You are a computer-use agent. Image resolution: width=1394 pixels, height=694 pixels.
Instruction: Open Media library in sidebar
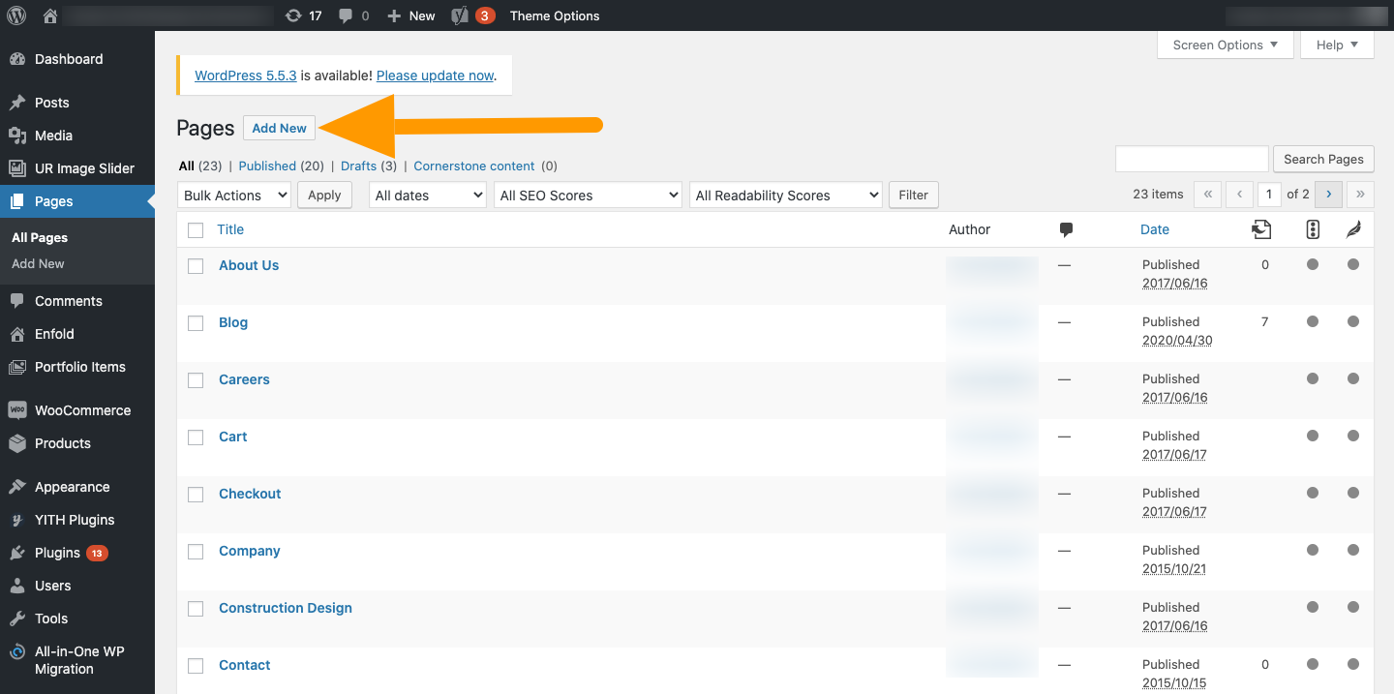[x=77, y=136]
